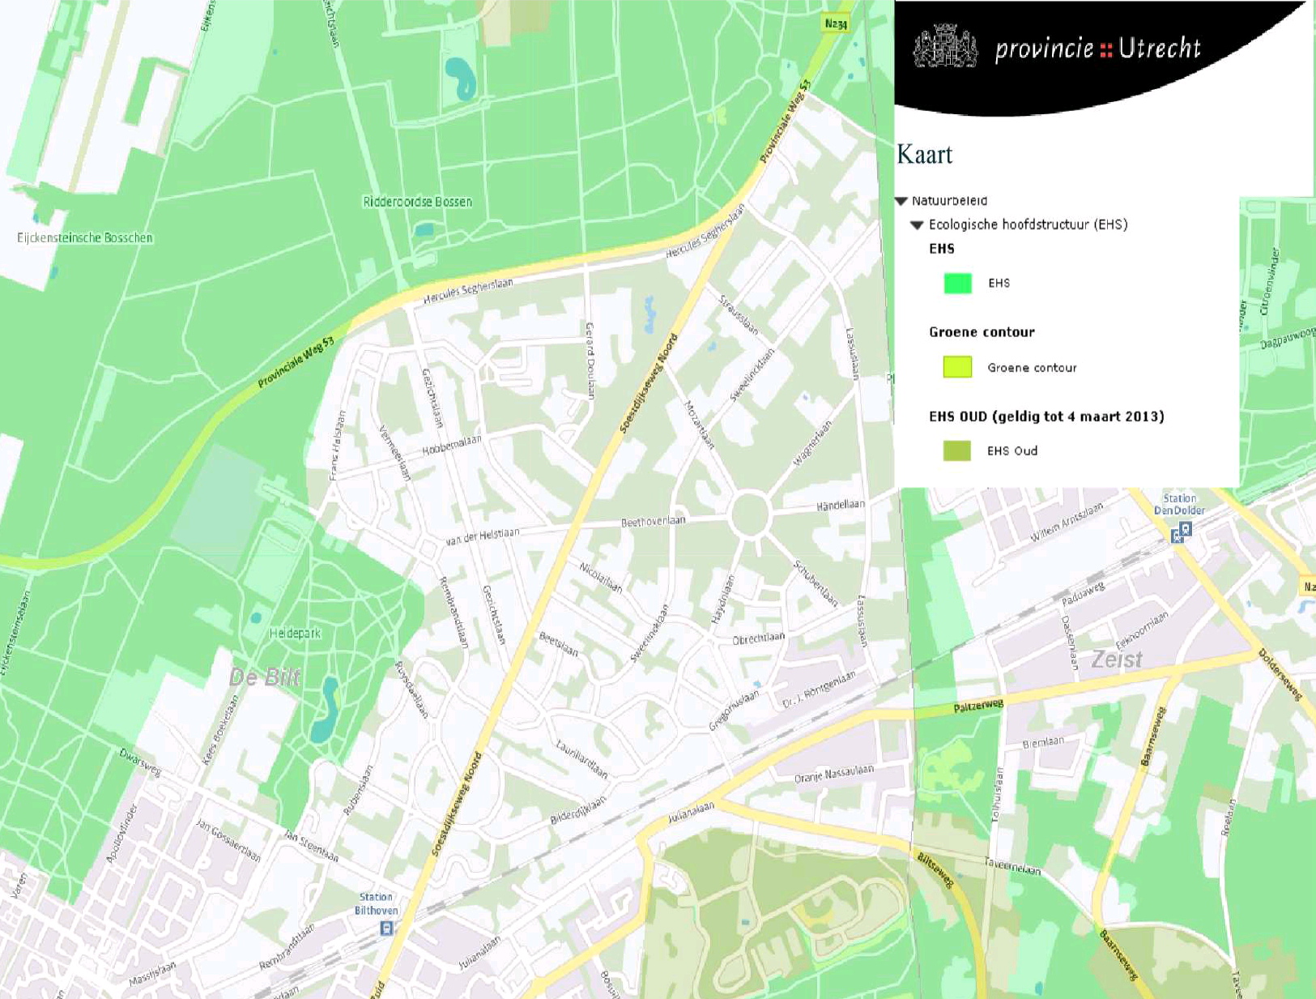Click the provincie Utrecht coat of arms logo
The width and height of the screenshot is (1316, 999).
[945, 47]
